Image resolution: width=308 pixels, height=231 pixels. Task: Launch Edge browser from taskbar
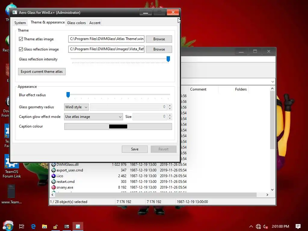click(x=33, y=226)
